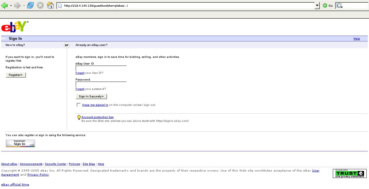Open the Account protection tips link
The width and height of the screenshot is (369, 189).
pos(97,117)
